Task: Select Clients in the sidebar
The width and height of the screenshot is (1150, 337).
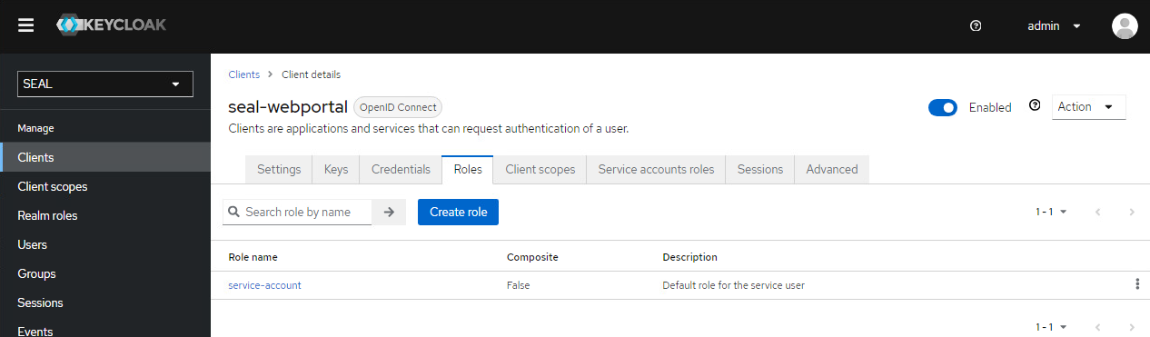Action: [x=105, y=157]
